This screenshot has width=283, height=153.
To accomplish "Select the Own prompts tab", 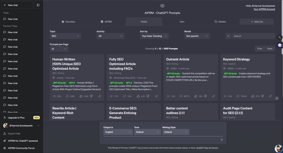I will (182, 22).
